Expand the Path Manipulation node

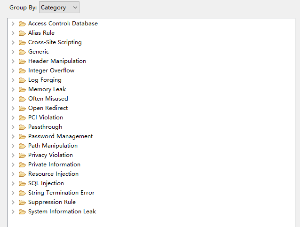pos(13,146)
